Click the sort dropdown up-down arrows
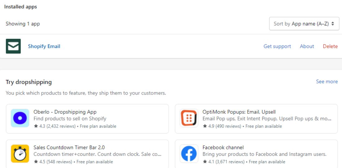342x168 pixels. click(x=333, y=24)
